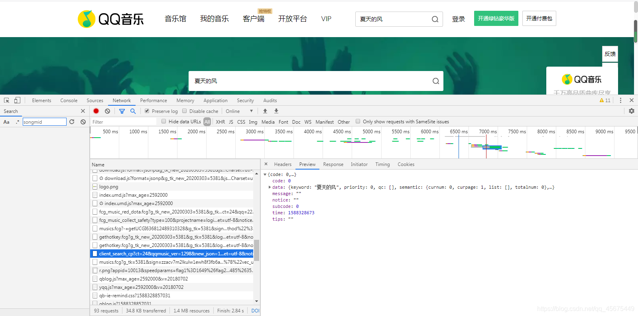Image resolution: width=638 pixels, height=316 pixels.
Task: Select the logo.png request row
Action: pos(171,186)
